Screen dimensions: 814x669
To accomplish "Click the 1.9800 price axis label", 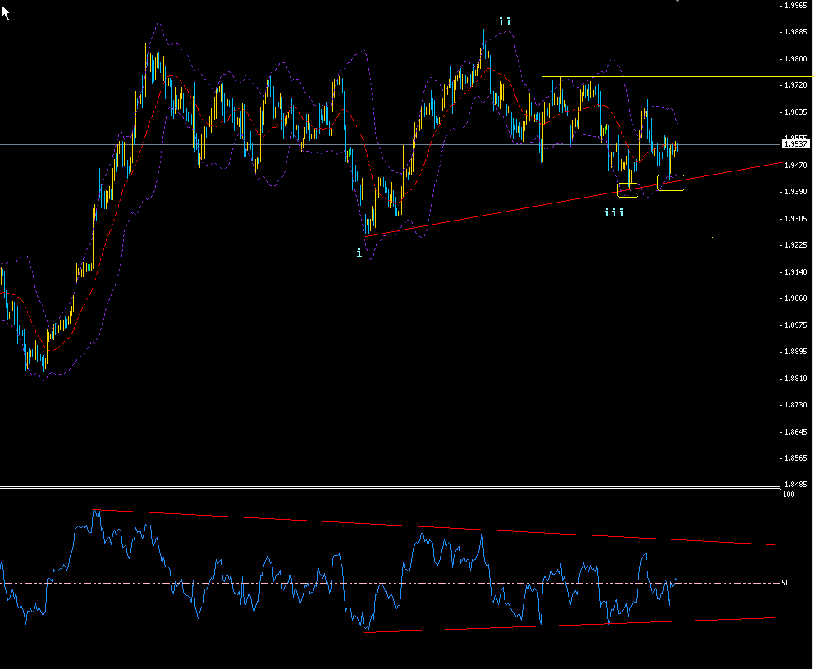I will tap(795, 59).
